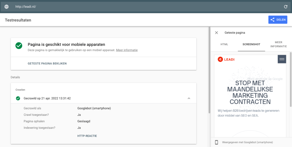This screenshot has height=147, width=292.
Task: Collapse the Crawlen section with the chevron
Action: point(189,98)
